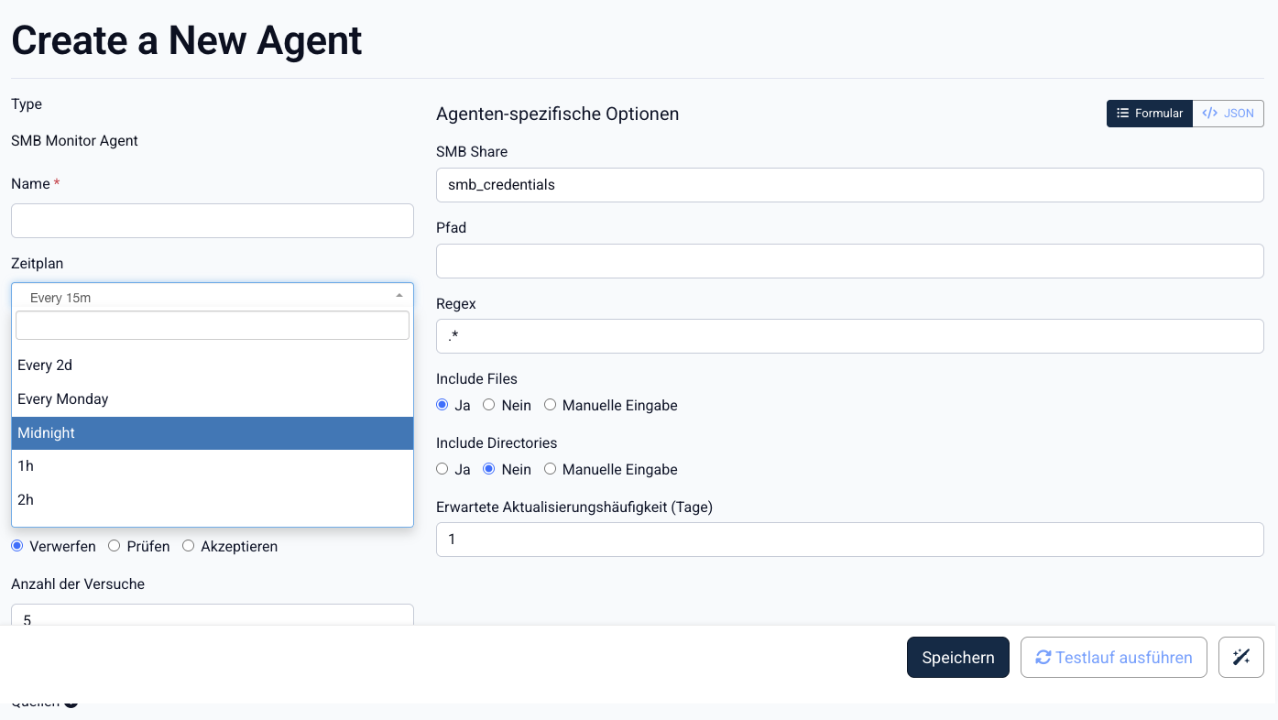Enable the Akzeptieren option
The image size is (1278, 720).
tap(187, 546)
